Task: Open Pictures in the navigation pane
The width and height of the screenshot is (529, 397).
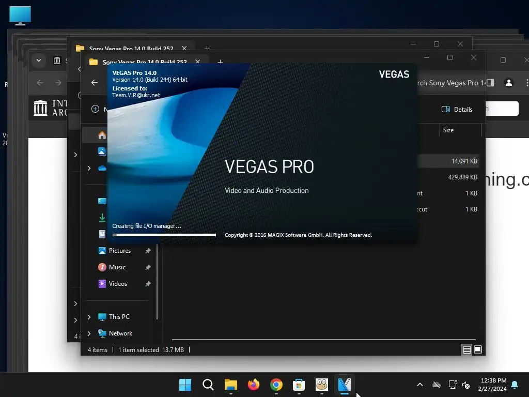Action: [x=120, y=251]
